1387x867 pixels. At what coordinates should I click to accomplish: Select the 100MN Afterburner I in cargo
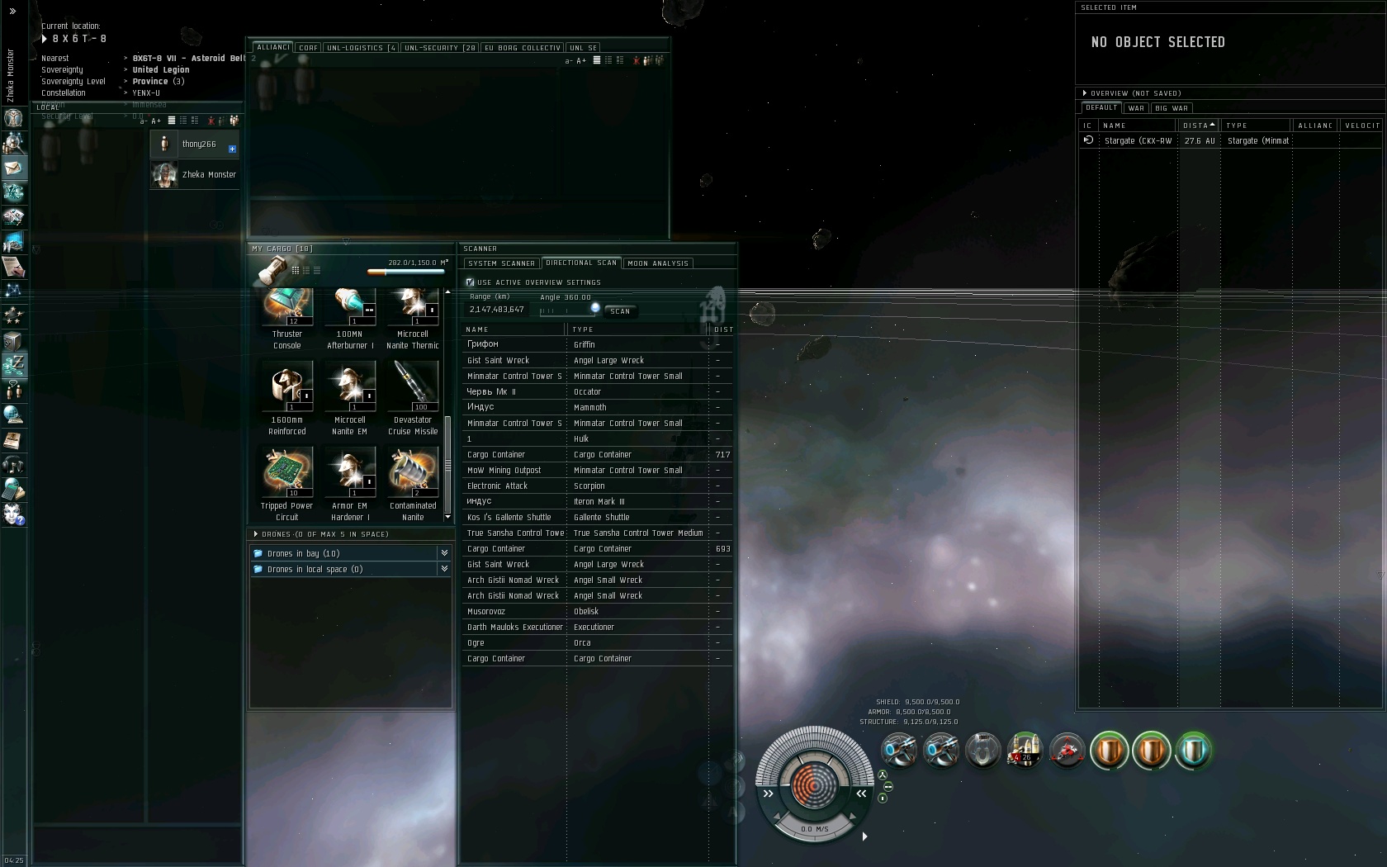coord(350,319)
